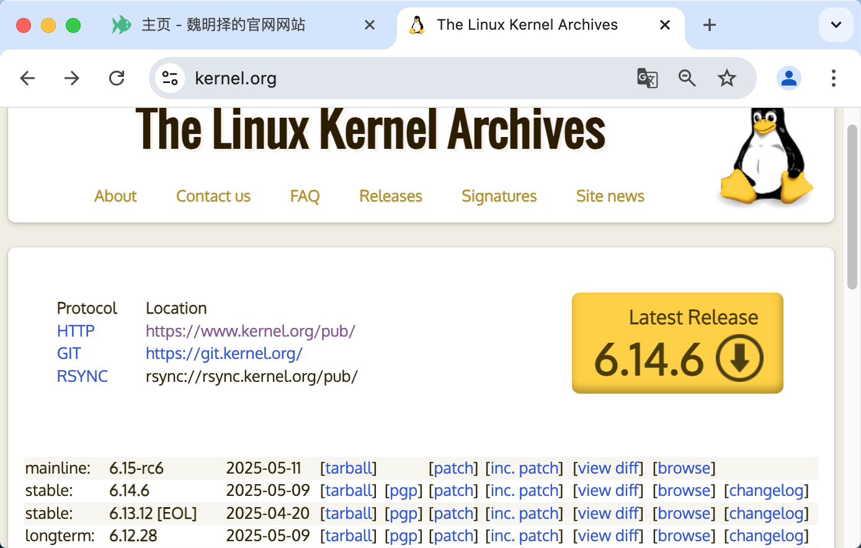Click the site settings icon in the address bar

169,78
